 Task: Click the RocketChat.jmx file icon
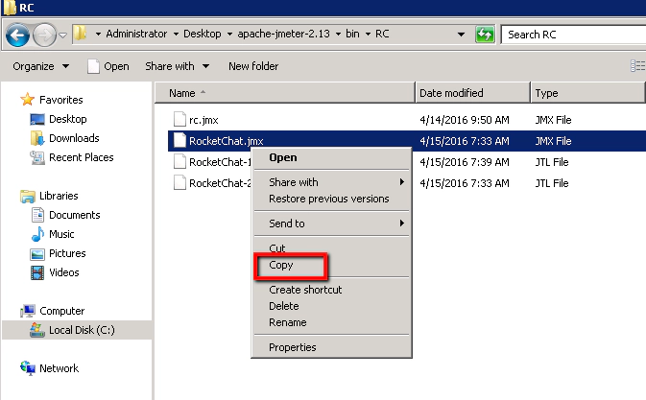click(x=179, y=140)
